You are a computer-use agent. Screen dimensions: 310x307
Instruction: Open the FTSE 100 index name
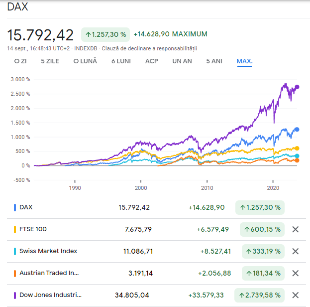pos(33,229)
